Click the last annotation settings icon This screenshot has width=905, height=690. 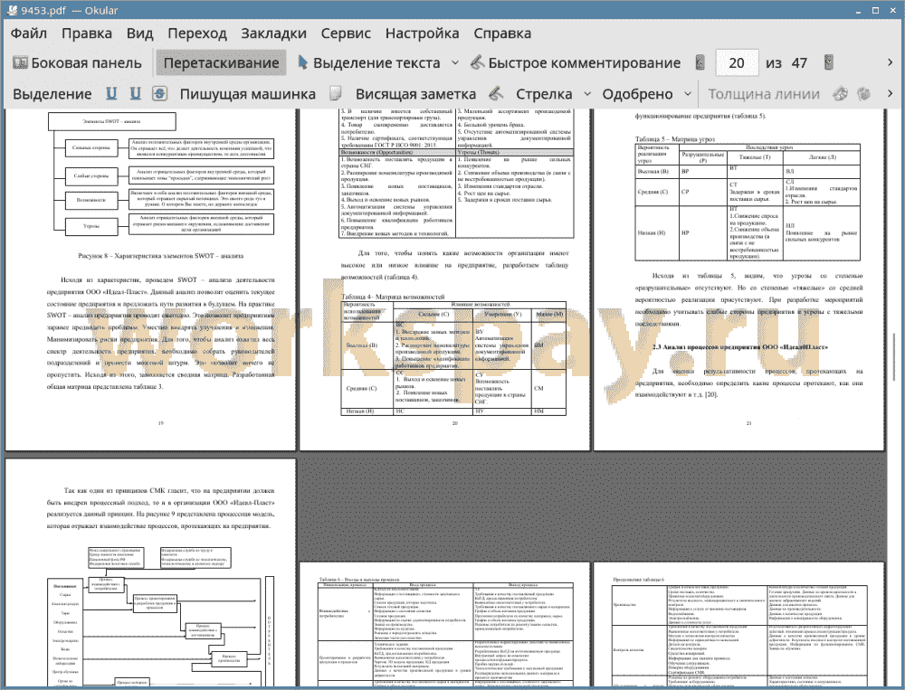click(864, 93)
